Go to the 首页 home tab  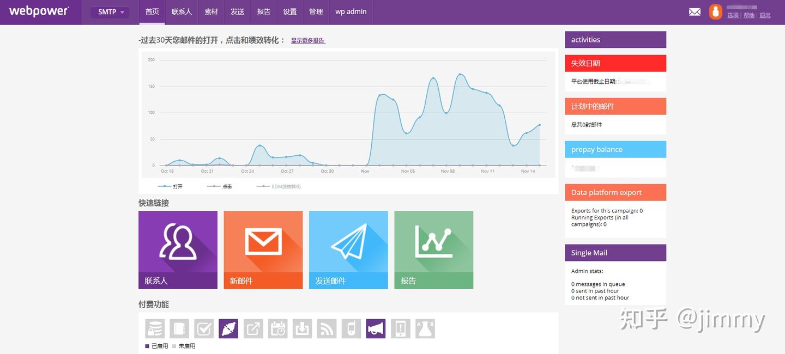(152, 12)
